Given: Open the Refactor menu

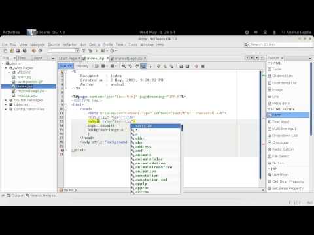Looking at the screenshot, I should click(x=69, y=44).
